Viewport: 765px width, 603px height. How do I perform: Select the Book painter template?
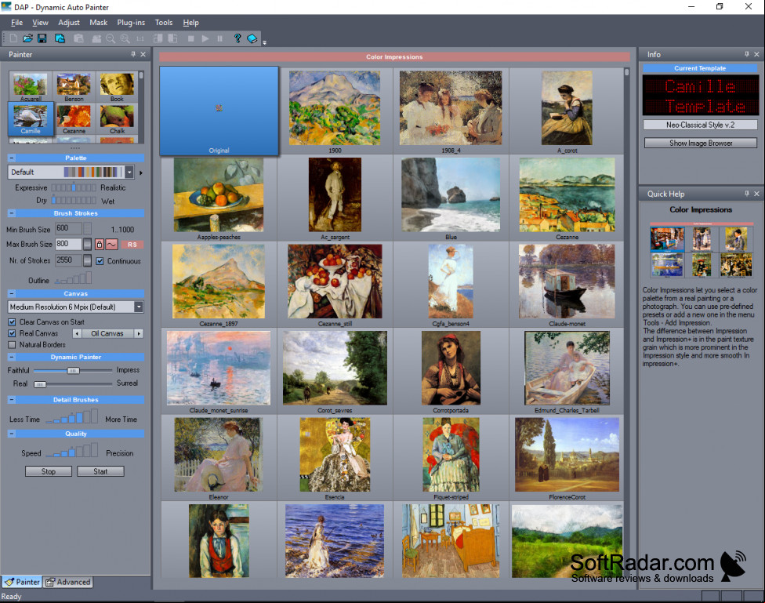click(x=117, y=87)
